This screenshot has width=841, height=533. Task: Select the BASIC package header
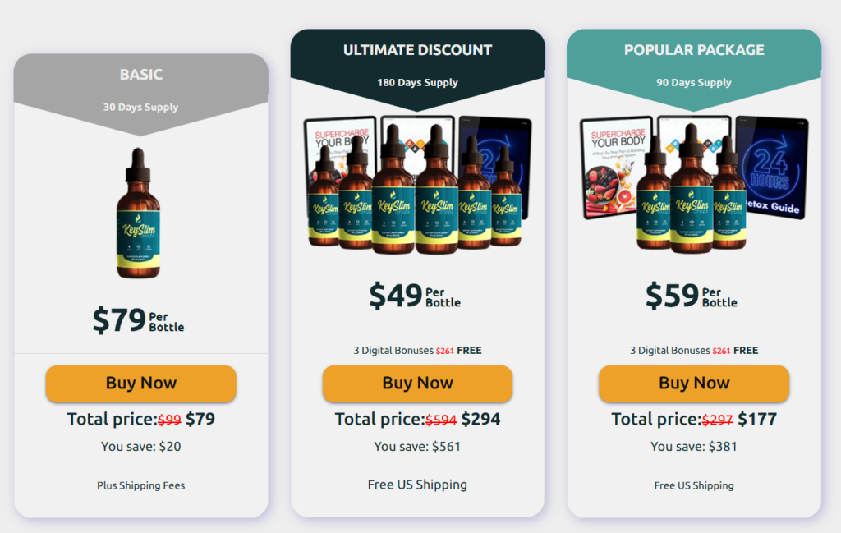tap(141, 75)
